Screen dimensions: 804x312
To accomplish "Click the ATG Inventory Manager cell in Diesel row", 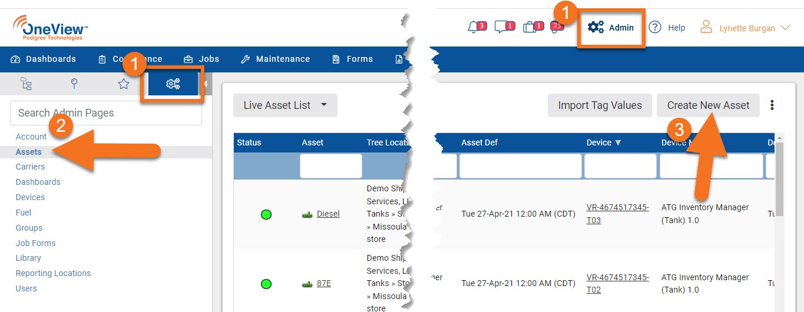I will [x=705, y=214].
